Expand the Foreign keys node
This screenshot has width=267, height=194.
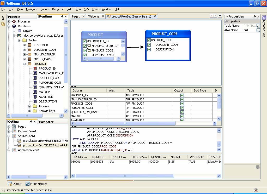tap(30, 111)
